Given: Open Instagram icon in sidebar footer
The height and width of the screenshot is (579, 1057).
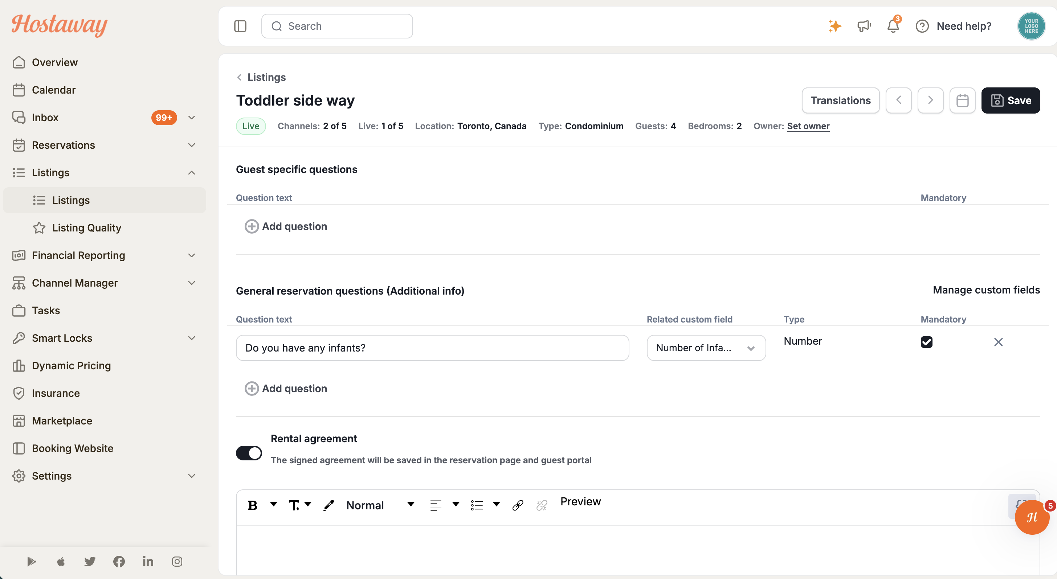Looking at the screenshot, I should pos(177,561).
